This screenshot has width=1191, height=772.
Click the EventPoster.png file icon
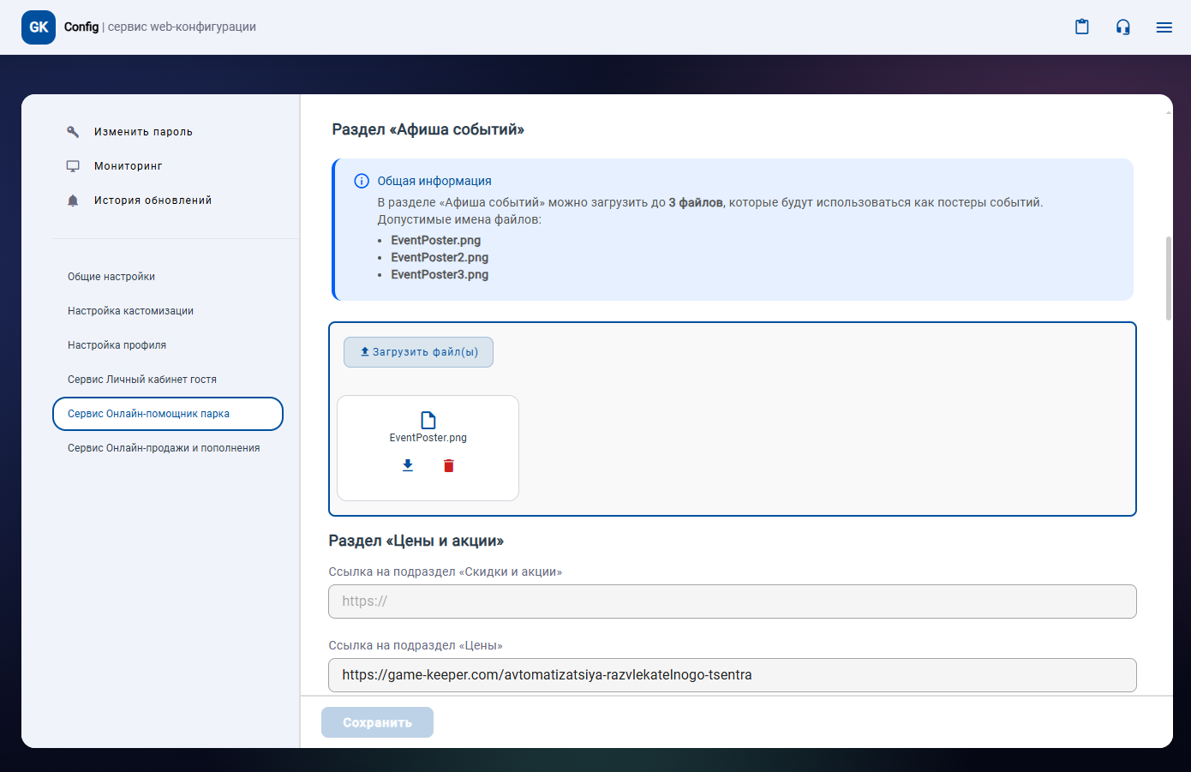pyautogui.click(x=428, y=420)
